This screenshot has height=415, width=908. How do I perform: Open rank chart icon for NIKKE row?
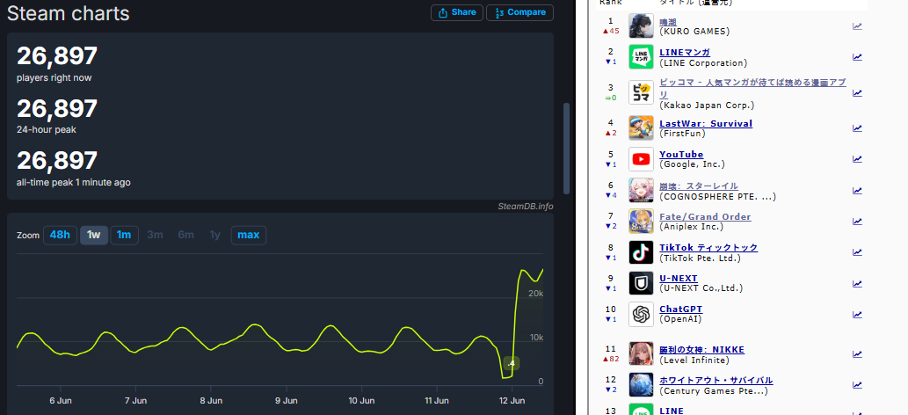(857, 354)
